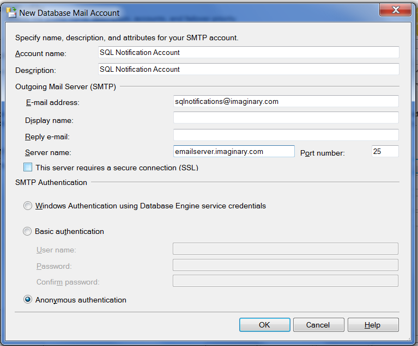Click the disabled Password field
Image resolution: width=418 pixels, height=346 pixels.
tap(285, 265)
